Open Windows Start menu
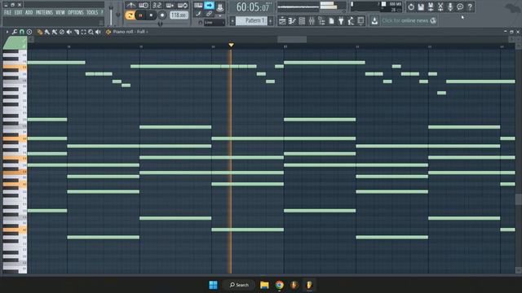 point(213,285)
